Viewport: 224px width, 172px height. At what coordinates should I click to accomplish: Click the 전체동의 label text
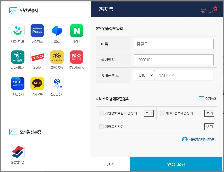pyautogui.click(x=211, y=99)
